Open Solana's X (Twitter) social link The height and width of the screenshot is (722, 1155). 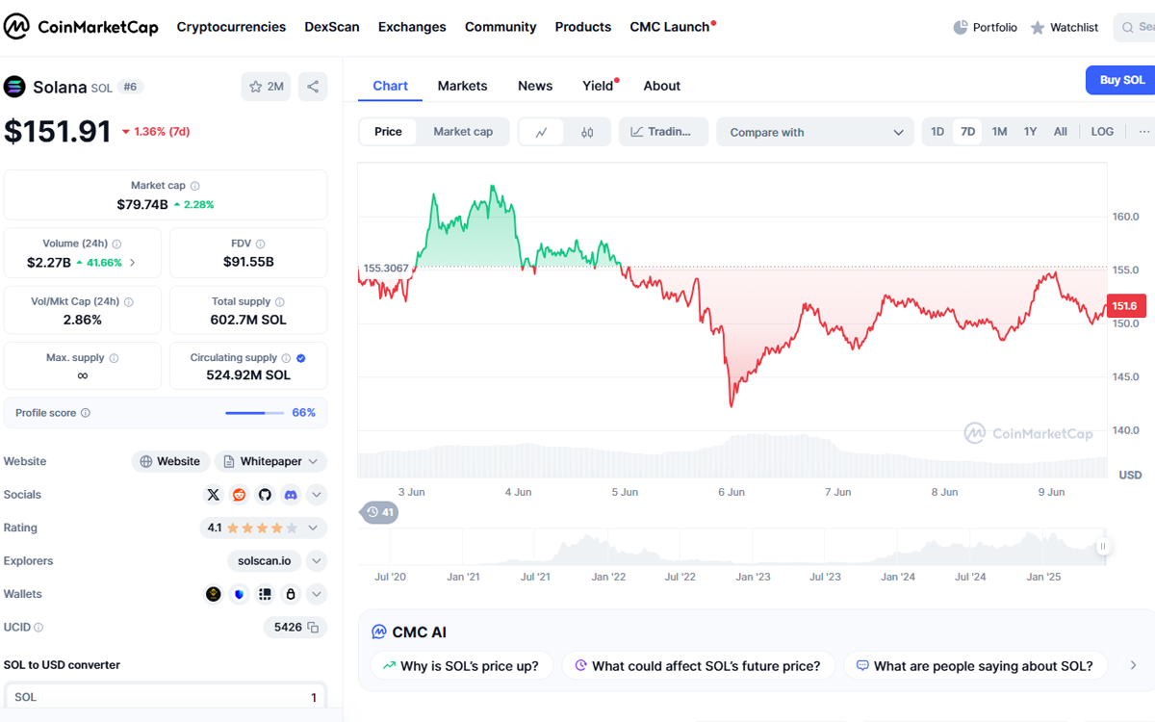[214, 495]
